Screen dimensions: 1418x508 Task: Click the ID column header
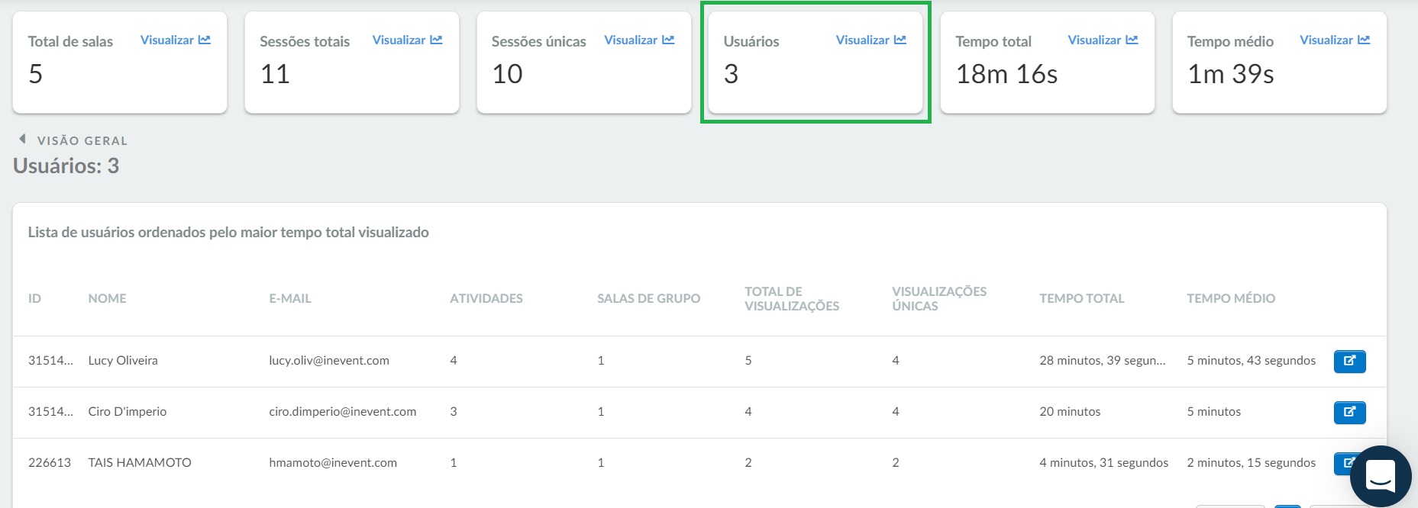click(x=34, y=298)
